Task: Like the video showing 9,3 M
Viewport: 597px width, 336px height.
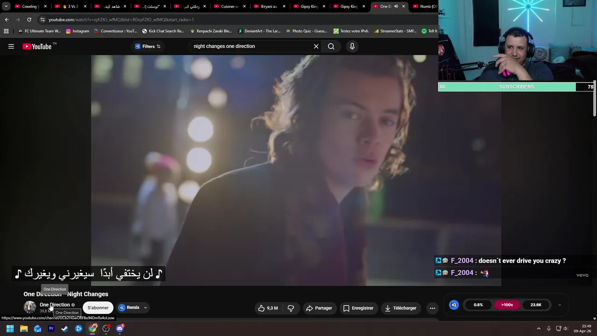Action: [x=268, y=308]
